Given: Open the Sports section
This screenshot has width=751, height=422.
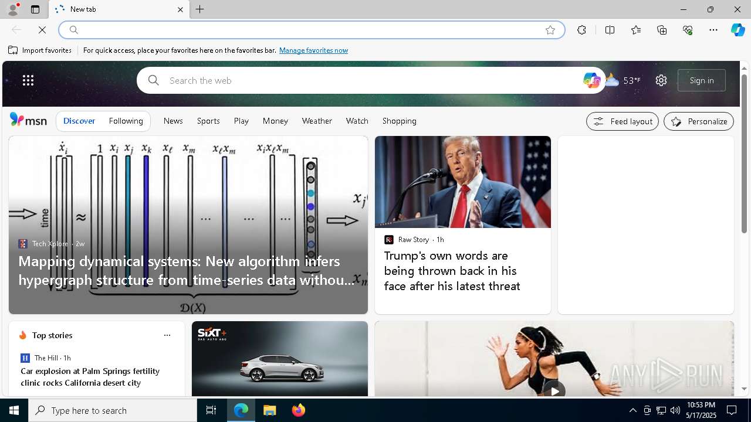Looking at the screenshot, I should [208, 121].
